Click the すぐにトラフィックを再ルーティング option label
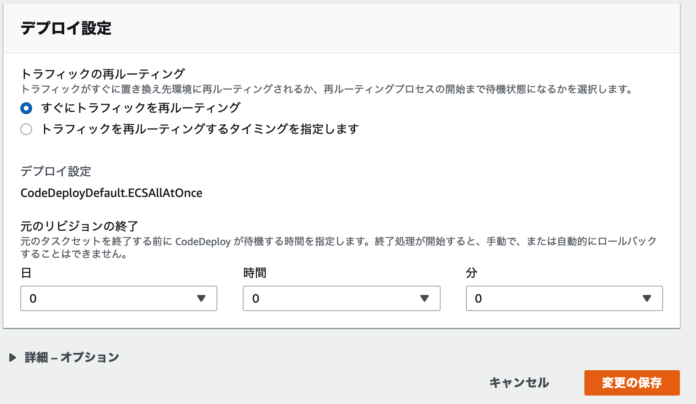 pyautogui.click(x=140, y=108)
